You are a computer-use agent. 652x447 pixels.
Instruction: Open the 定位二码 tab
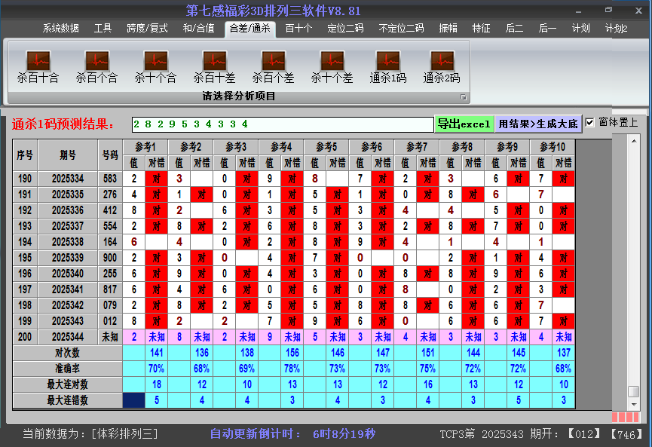[345, 29]
